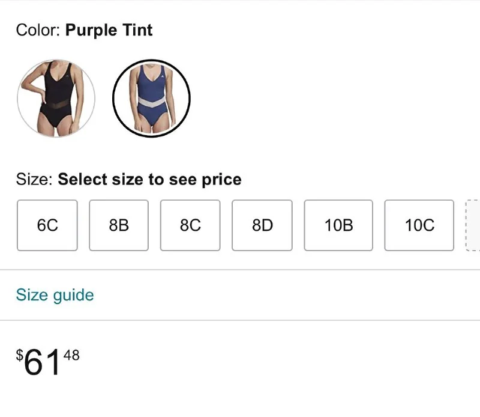Viewport: 480px width, 417px height.
Task: Click the "Color:" label
Action: pos(38,30)
